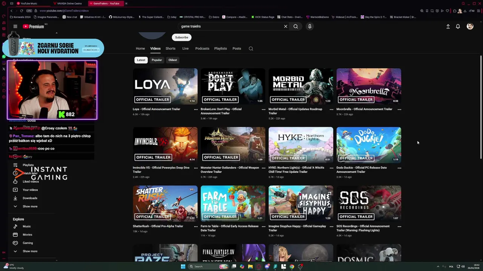Image resolution: width=483 pixels, height=271 pixels.
Task: Open Discord from the taskbar
Action: [267, 266]
